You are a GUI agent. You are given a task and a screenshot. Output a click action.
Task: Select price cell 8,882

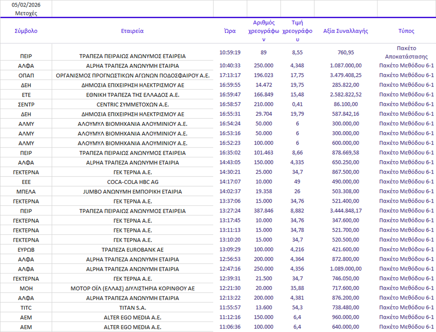[297, 211]
